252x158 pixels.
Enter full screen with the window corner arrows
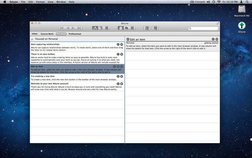[x=218, y=23]
